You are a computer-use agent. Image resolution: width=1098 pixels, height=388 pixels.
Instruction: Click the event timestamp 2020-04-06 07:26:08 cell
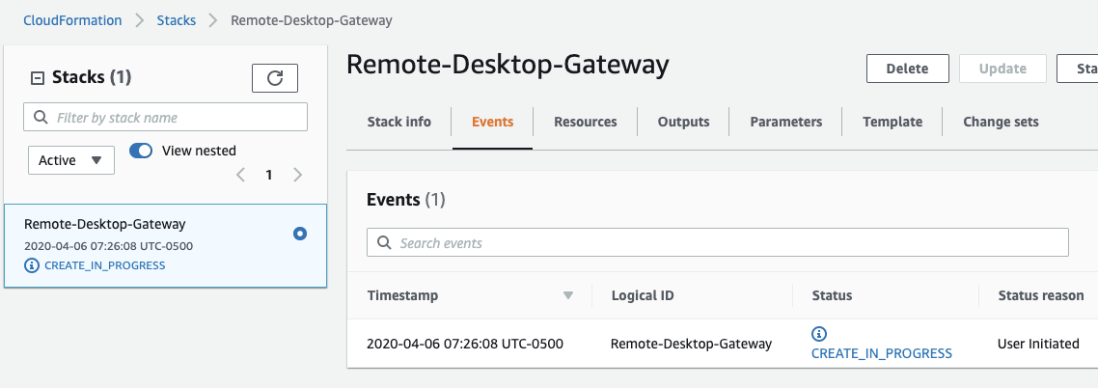(465, 344)
